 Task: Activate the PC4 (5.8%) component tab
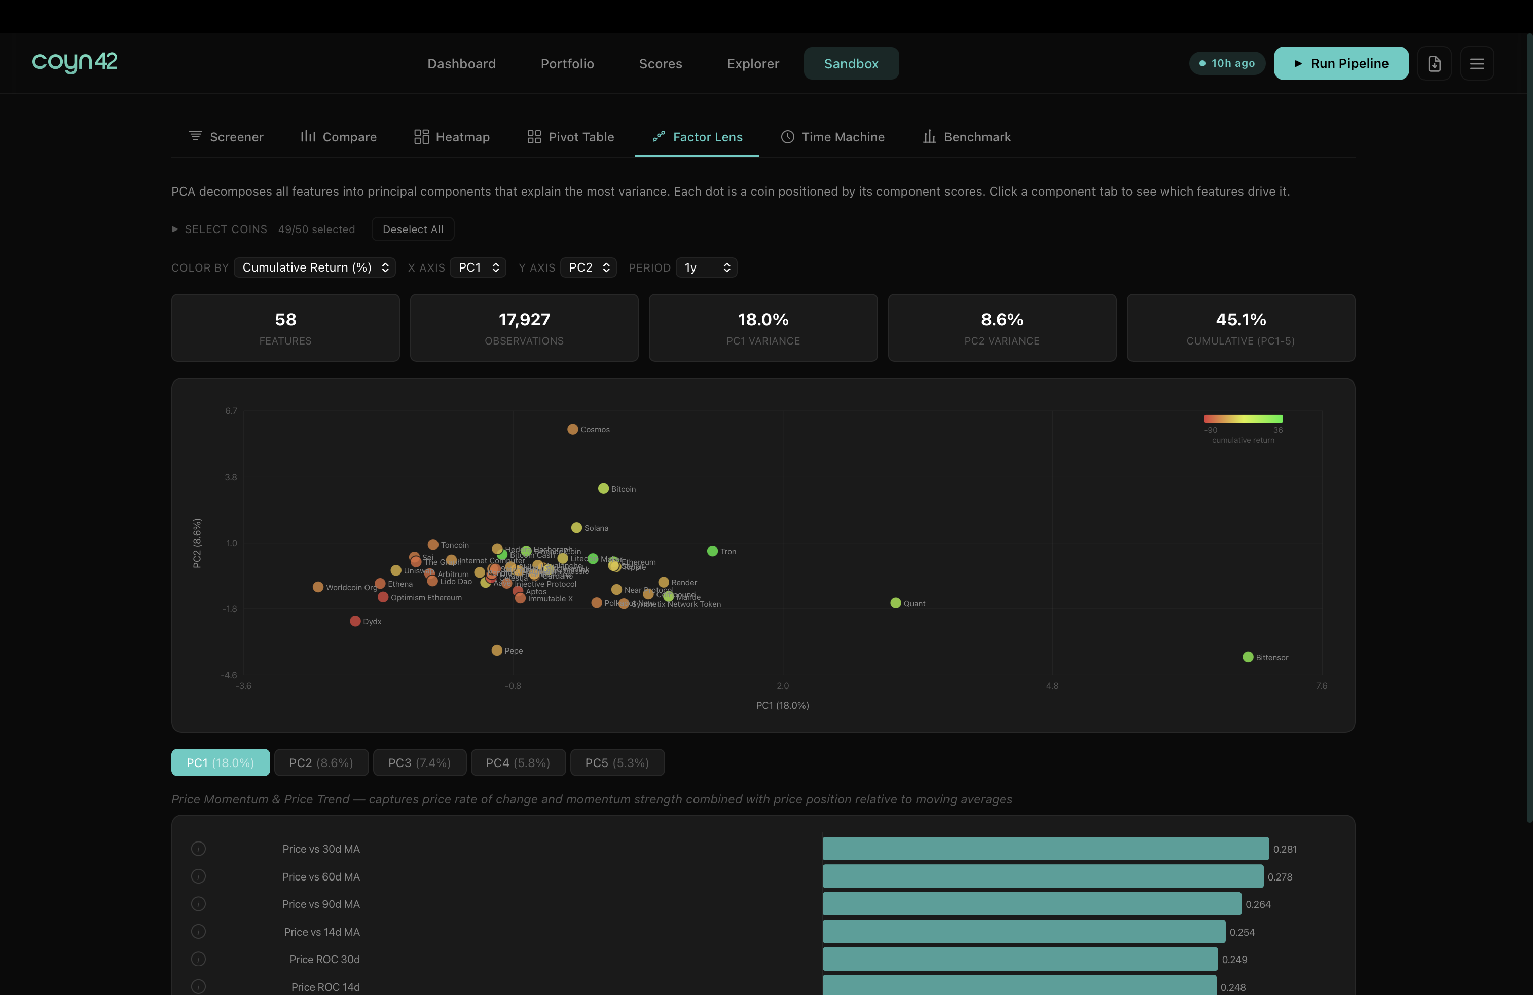[518, 762]
